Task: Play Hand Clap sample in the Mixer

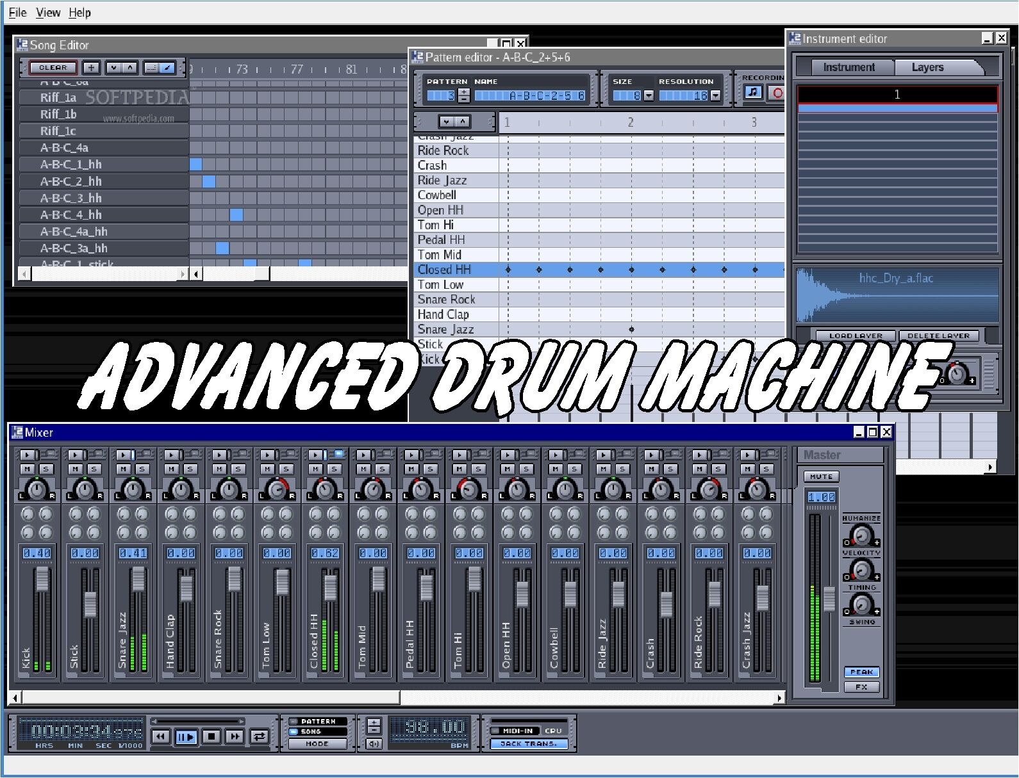Action: tap(172, 455)
